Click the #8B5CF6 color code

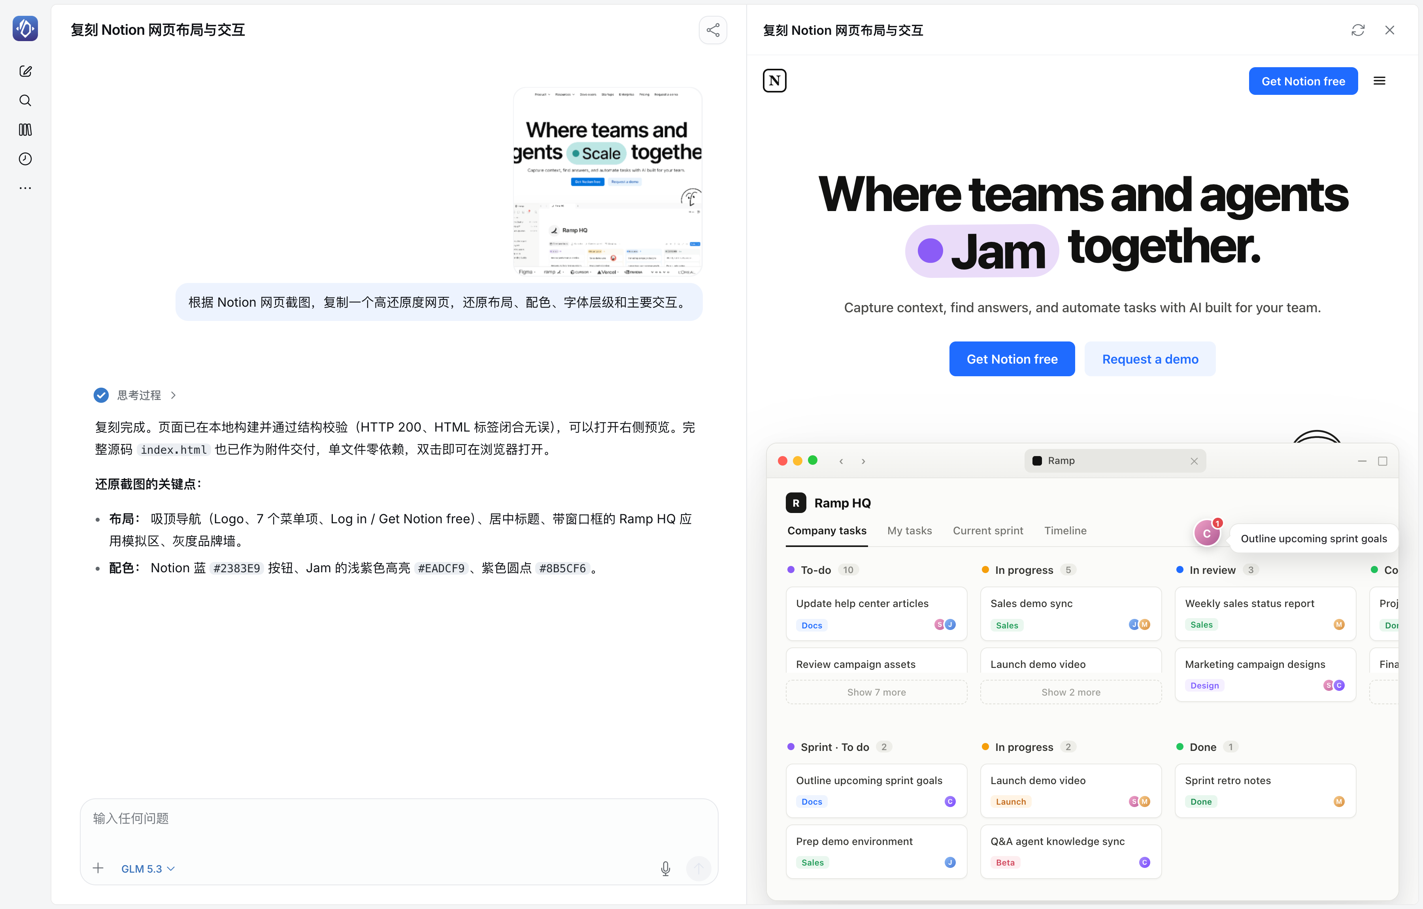[562, 569]
